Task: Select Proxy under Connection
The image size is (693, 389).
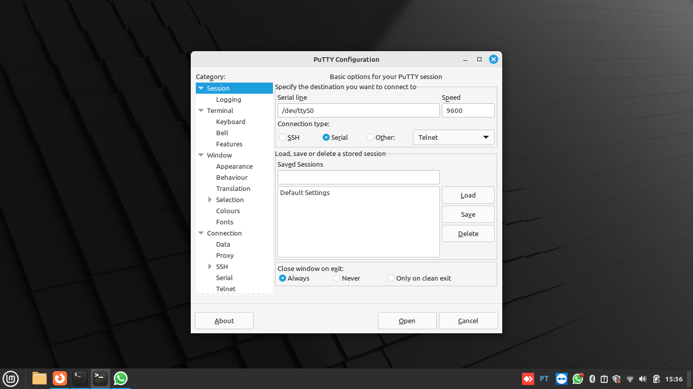Action: click(225, 255)
